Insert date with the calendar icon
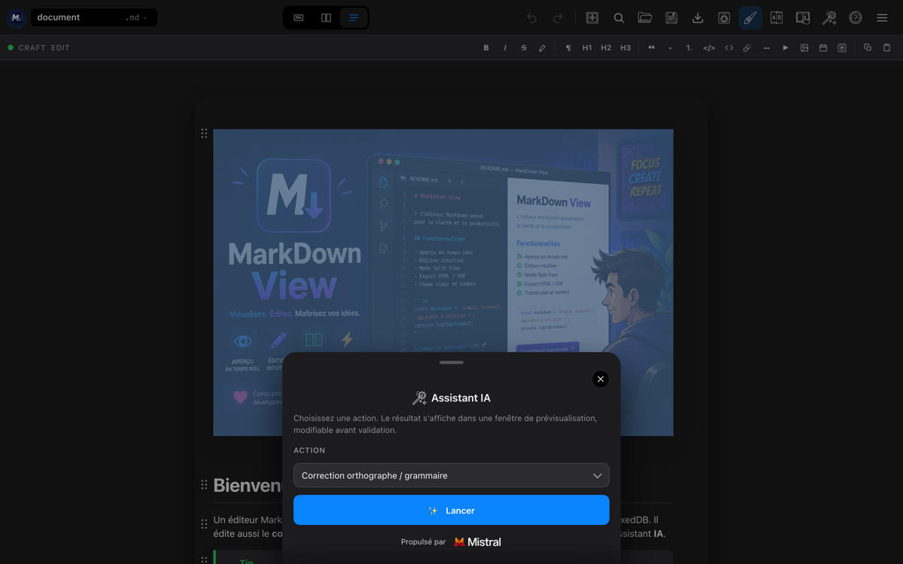Viewport: 903px width, 564px height. point(823,47)
